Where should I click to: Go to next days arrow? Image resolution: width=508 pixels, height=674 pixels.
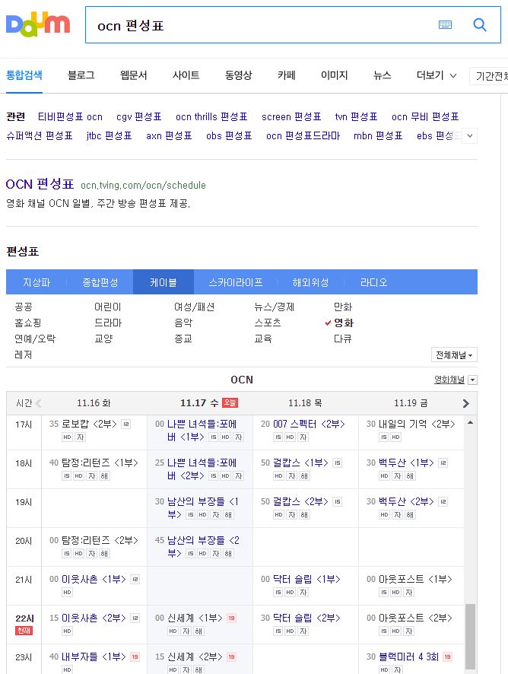click(x=466, y=404)
